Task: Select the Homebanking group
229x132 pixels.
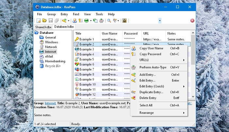Action: (x=55, y=61)
